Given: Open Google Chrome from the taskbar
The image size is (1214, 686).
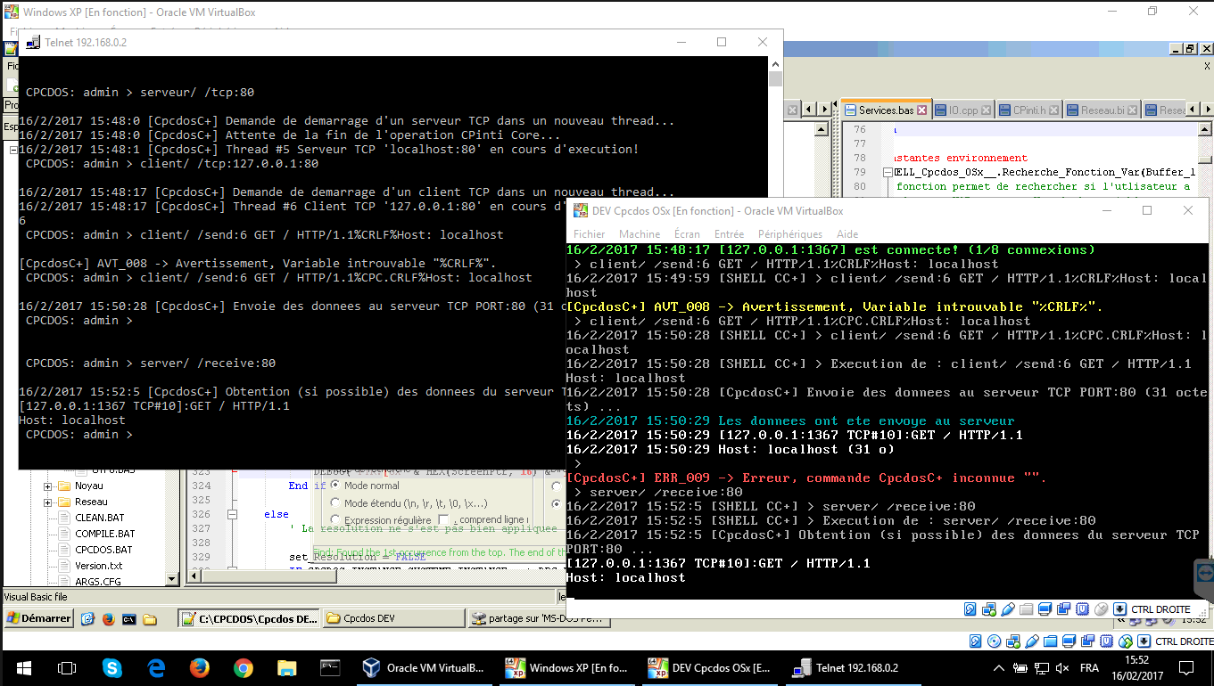Looking at the screenshot, I should coord(243,668).
